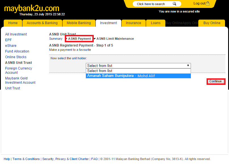Open Maybank Gold Investment Account link

pos(20,80)
